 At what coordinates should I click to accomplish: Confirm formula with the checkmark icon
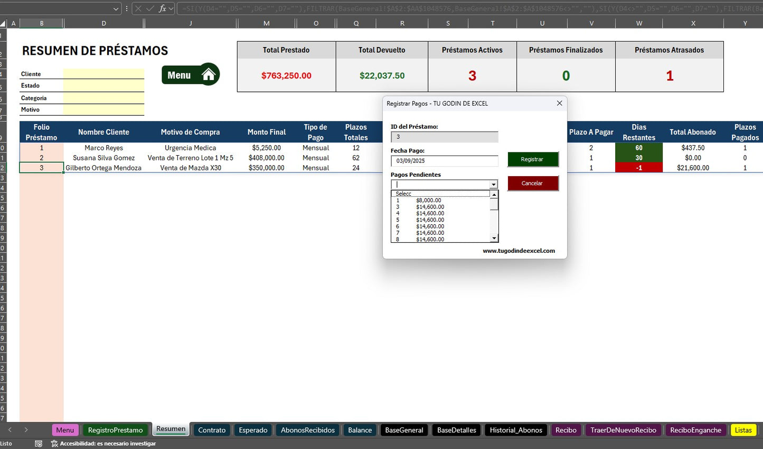[149, 8]
